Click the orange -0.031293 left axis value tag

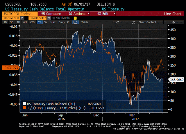click(x=10, y=68)
